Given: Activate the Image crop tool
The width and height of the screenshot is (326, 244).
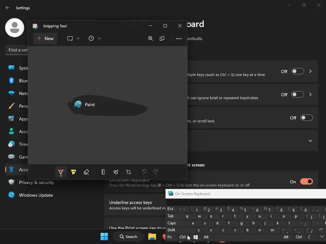Looking at the screenshot, I should tap(129, 172).
